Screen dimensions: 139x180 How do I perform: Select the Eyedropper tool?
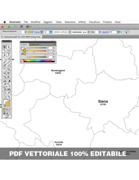point(5,84)
